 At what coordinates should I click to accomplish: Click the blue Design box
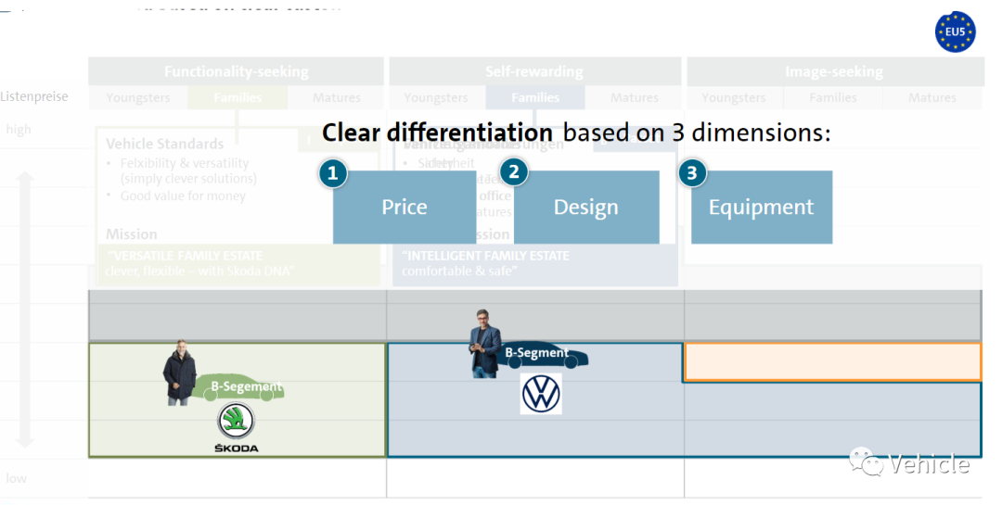(x=586, y=207)
